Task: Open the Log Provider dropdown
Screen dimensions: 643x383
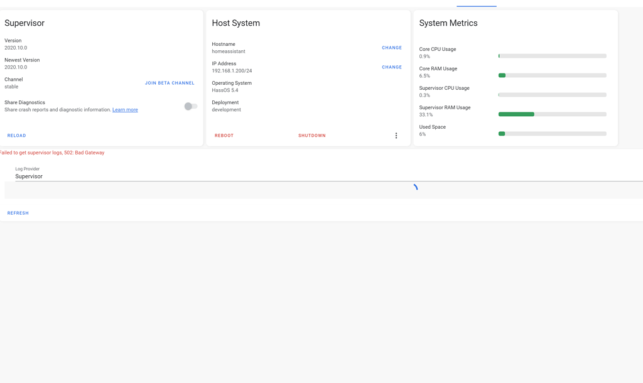Action: pos(327,176)
